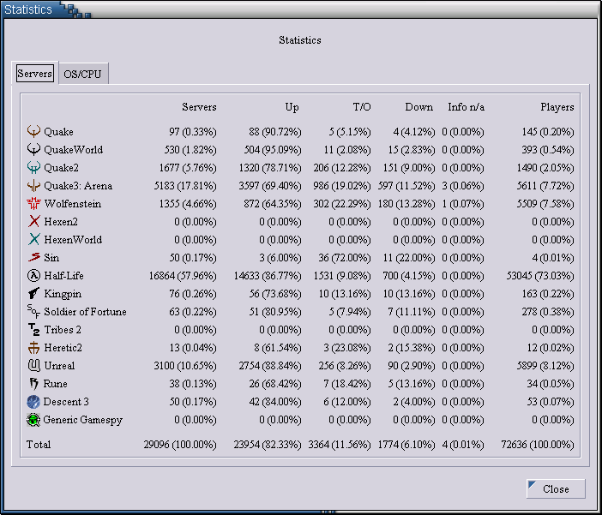Click the Quake3: Arena icon
This screenshot has height=515, width=602.
(x=33, y=185)
